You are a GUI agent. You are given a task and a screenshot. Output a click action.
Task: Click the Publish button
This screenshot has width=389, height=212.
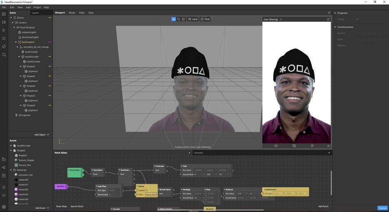[x=382, y=208]
